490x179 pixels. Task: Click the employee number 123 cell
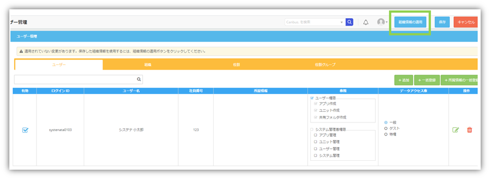(196, 130)
